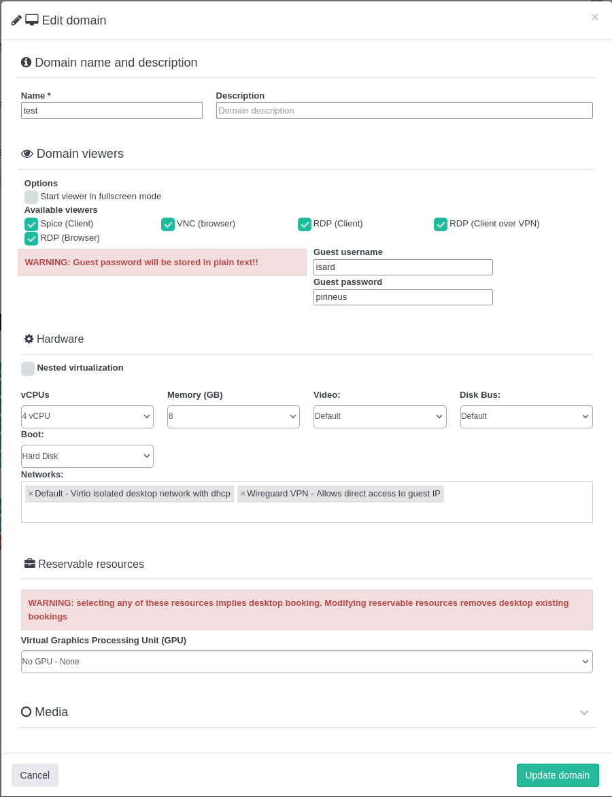Expand the Media section chevron
The height and width of the screenshot is (797, 612).
583,713
